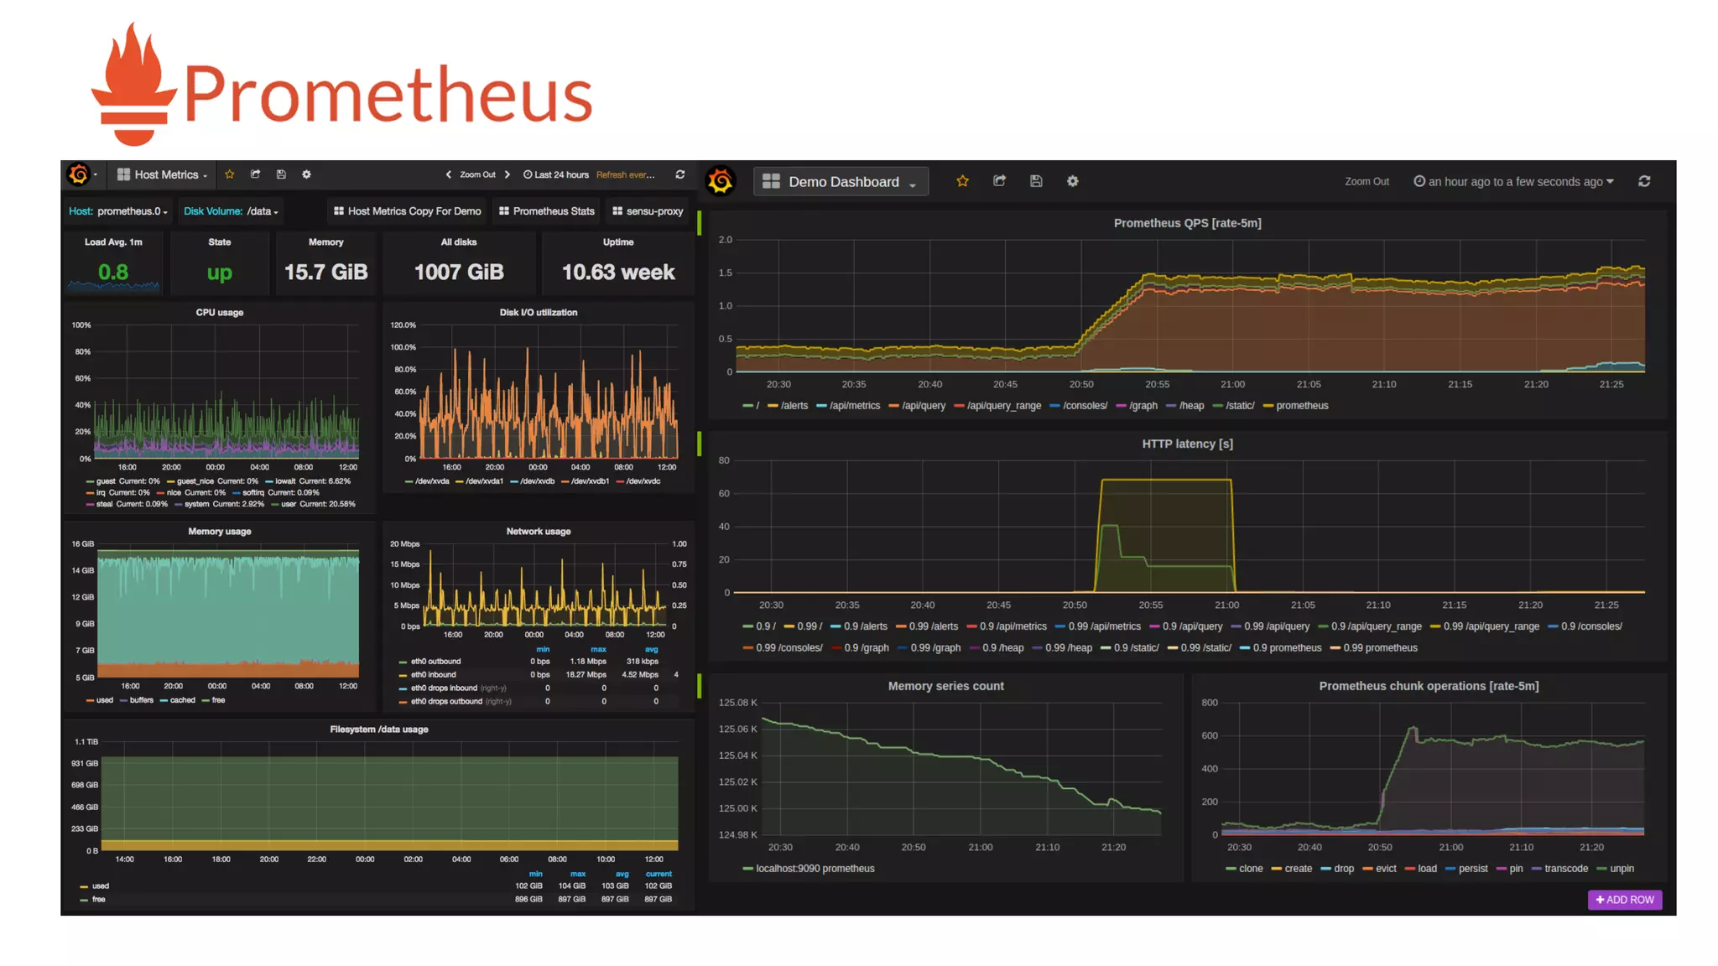Save the Demo Dashboard
Viewport: 1718px width, 966px height.
(x=1036, y=181)
